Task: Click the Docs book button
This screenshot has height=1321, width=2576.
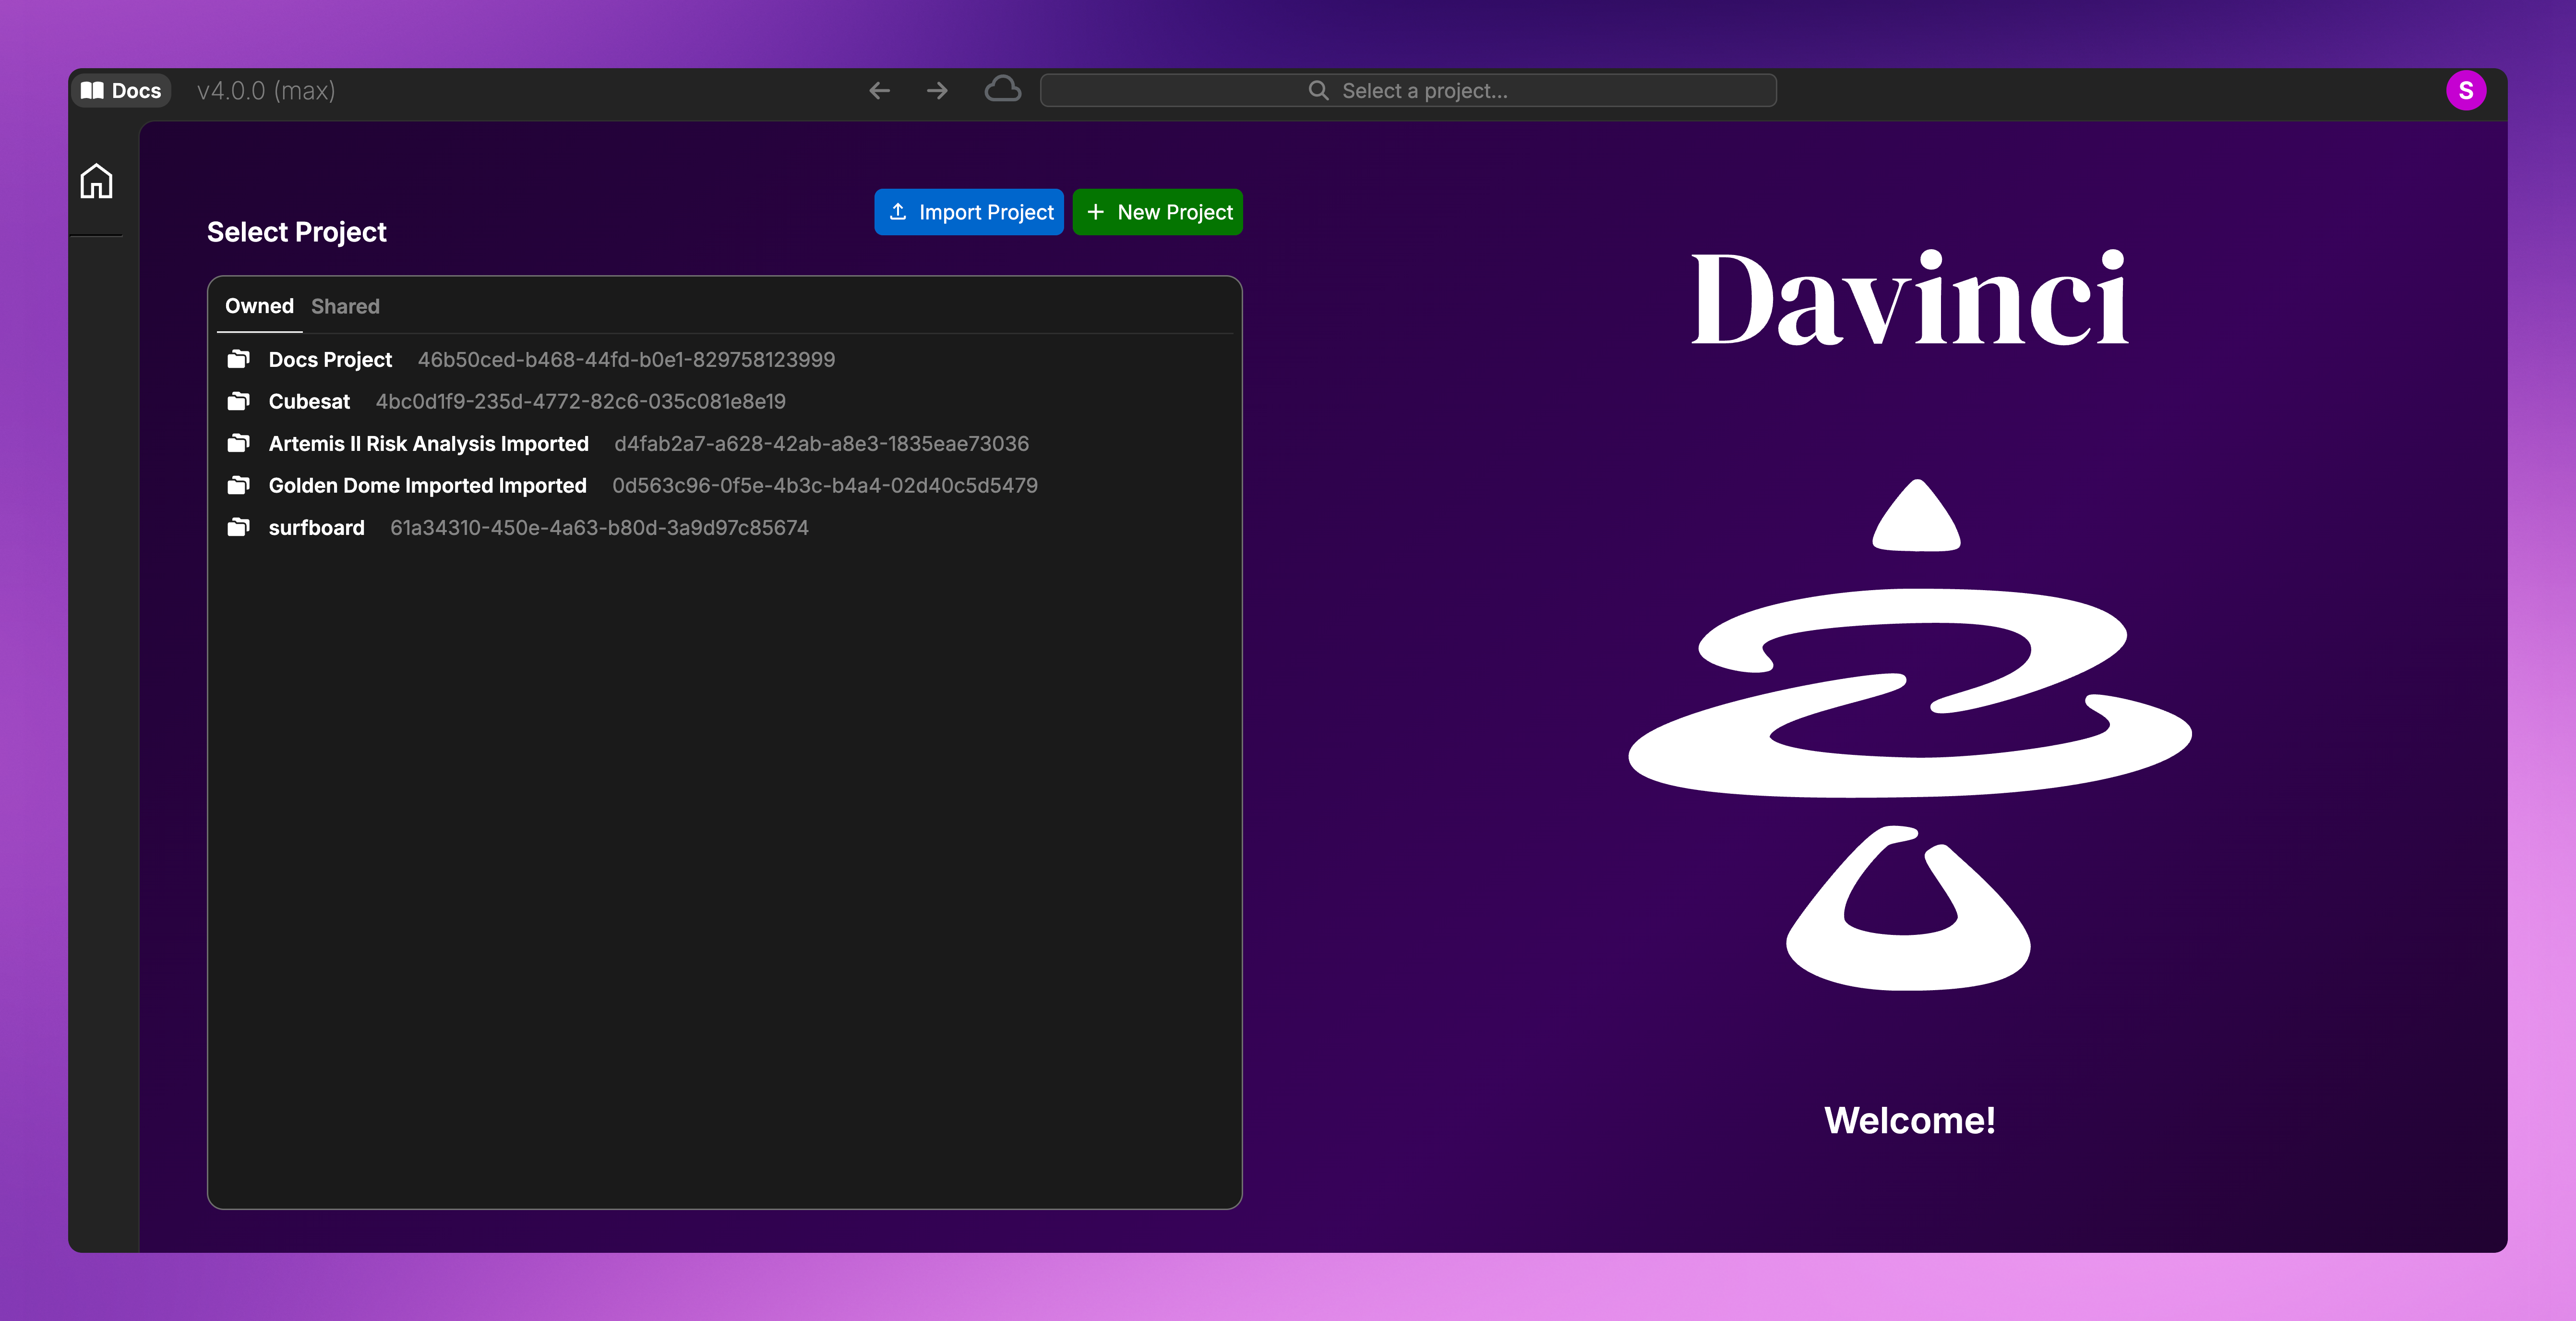Action: [x=121, y=91]
